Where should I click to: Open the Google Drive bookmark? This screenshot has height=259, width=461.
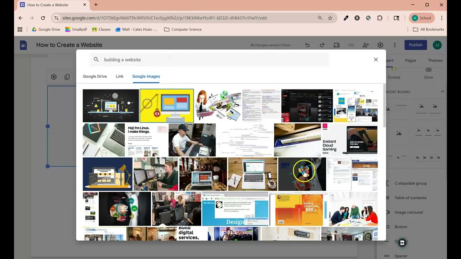[x=46, y=29]
